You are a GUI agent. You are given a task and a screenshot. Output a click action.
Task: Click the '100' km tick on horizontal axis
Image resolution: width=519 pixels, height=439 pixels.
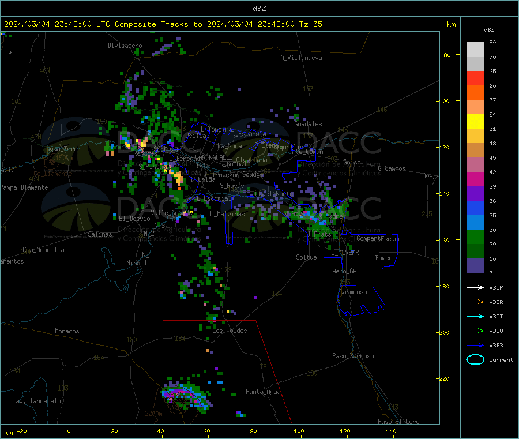(x=299, y=431)
